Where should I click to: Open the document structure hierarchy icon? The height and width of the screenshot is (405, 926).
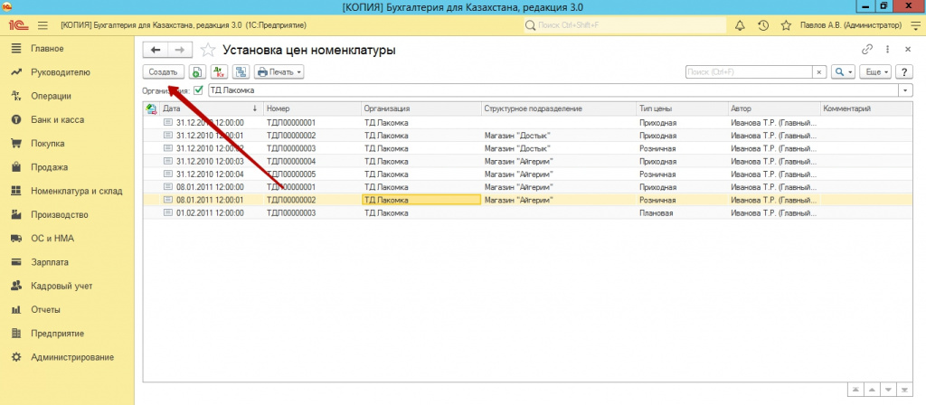click(241, 72)
